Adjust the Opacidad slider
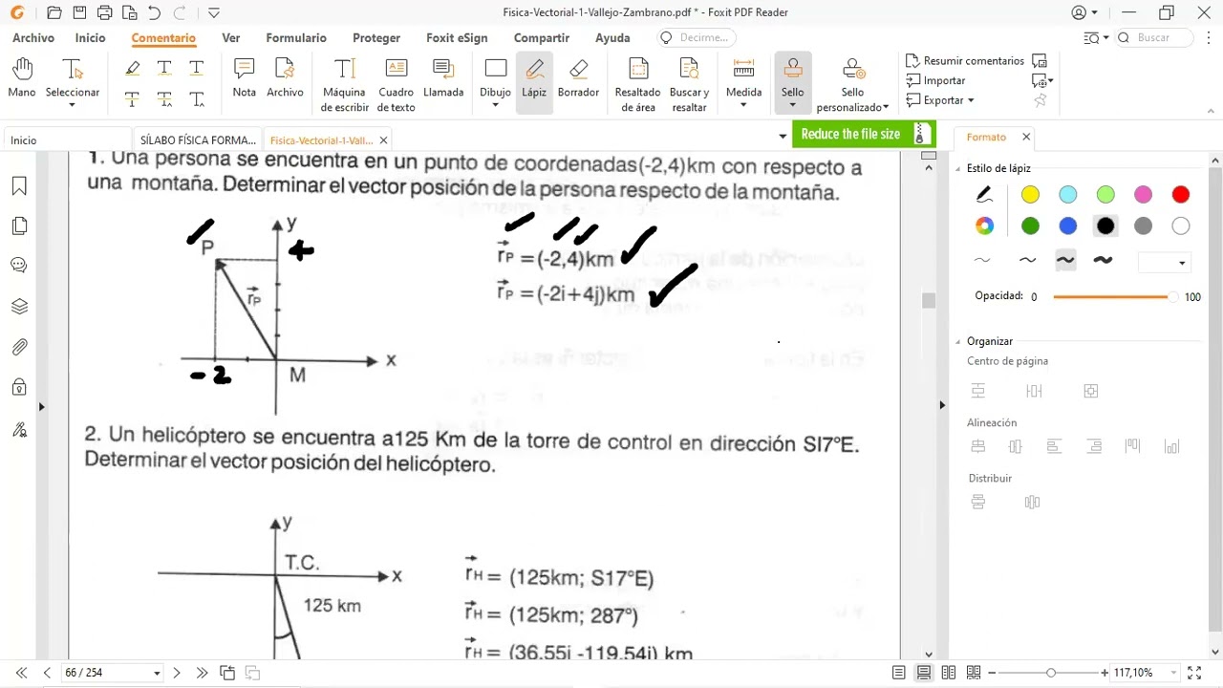This screenshot has width=1223, height=688. click(x=1114, y=297)
